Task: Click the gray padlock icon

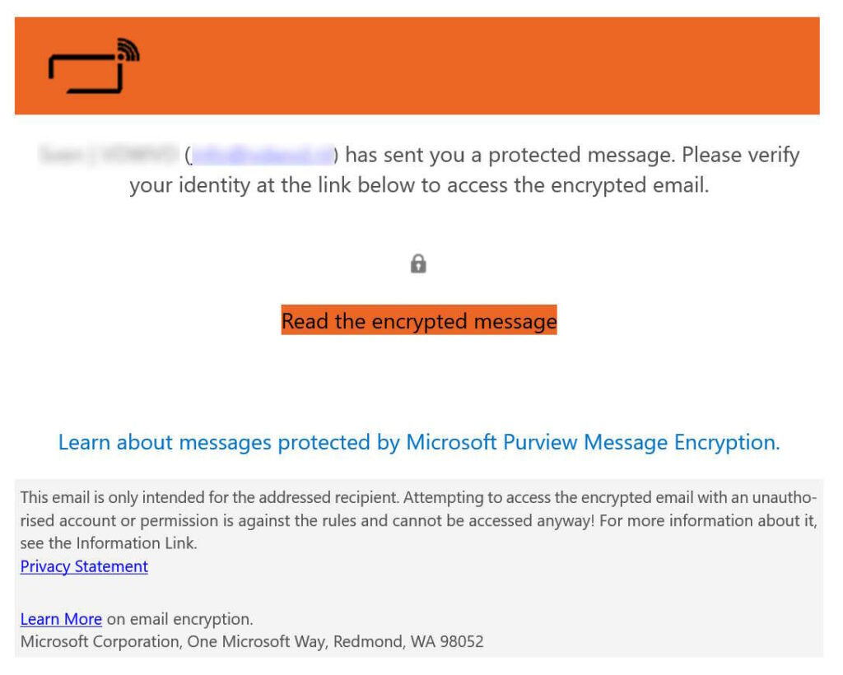Action: pyautogui.click(x=418, y=264)
